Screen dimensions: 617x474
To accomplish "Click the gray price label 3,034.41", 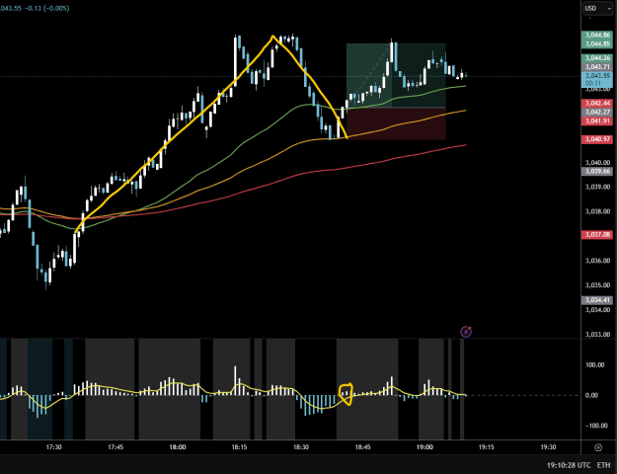I will point(597,300).
